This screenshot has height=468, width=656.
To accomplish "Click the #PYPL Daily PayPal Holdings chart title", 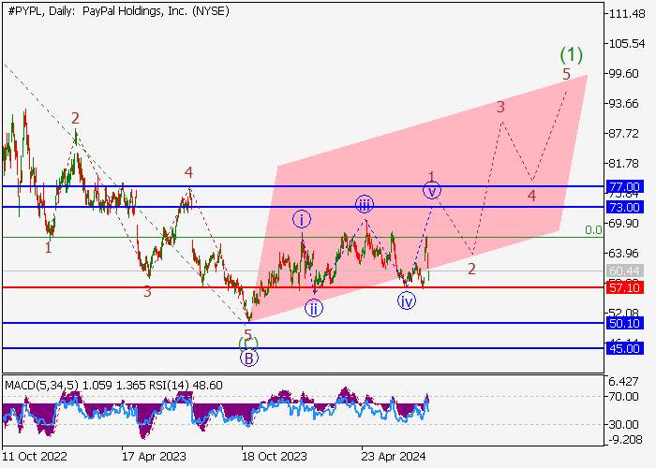I will 118,11.
